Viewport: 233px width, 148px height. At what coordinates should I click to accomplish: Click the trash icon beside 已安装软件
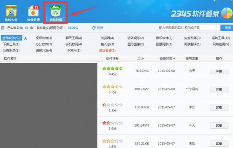tap(3, 28)
